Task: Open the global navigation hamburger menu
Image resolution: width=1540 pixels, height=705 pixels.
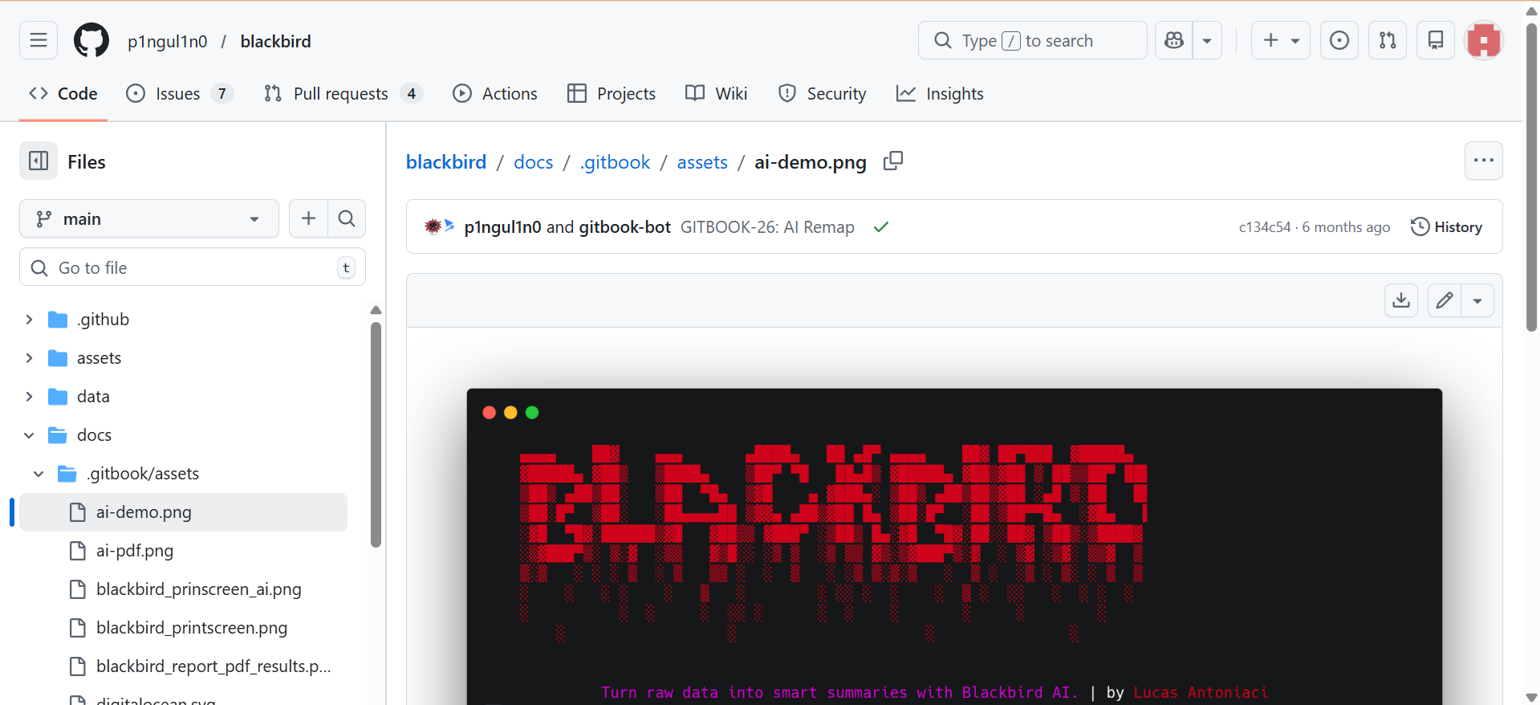Action: (x=39, y=40)
